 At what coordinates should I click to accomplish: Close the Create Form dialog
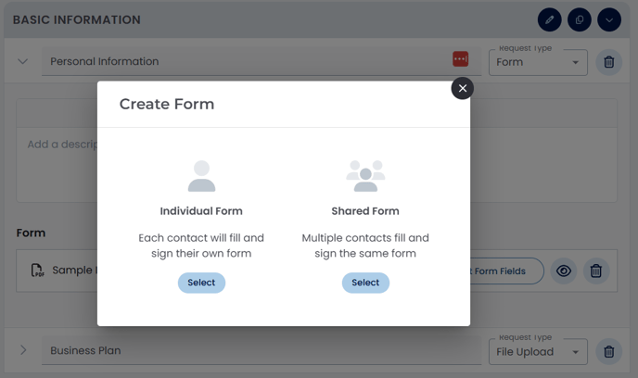pyautogui.click(x=462, y=88)
